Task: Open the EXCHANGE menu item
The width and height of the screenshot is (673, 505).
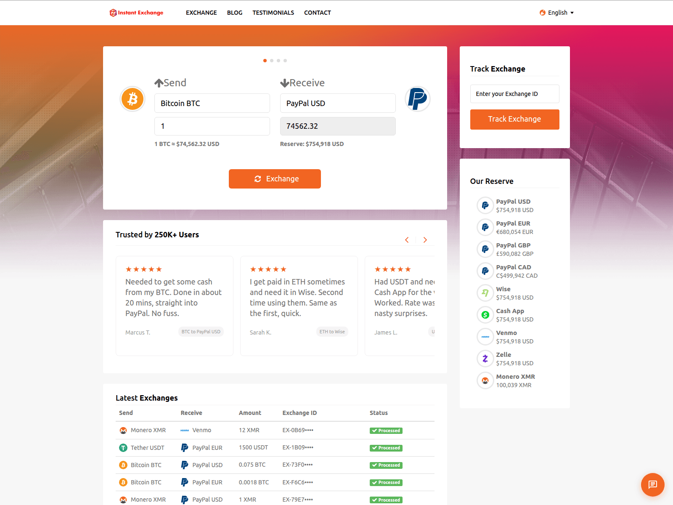Action: click(x=201, y=13)
